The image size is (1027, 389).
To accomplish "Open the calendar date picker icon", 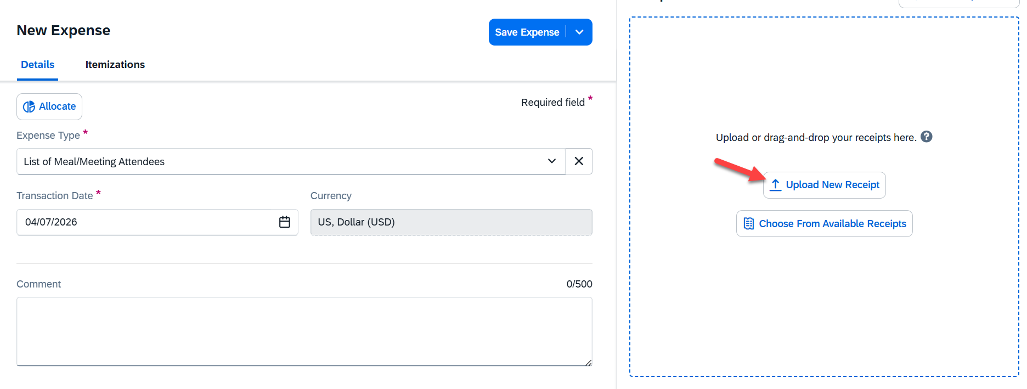I will (284, 222).
